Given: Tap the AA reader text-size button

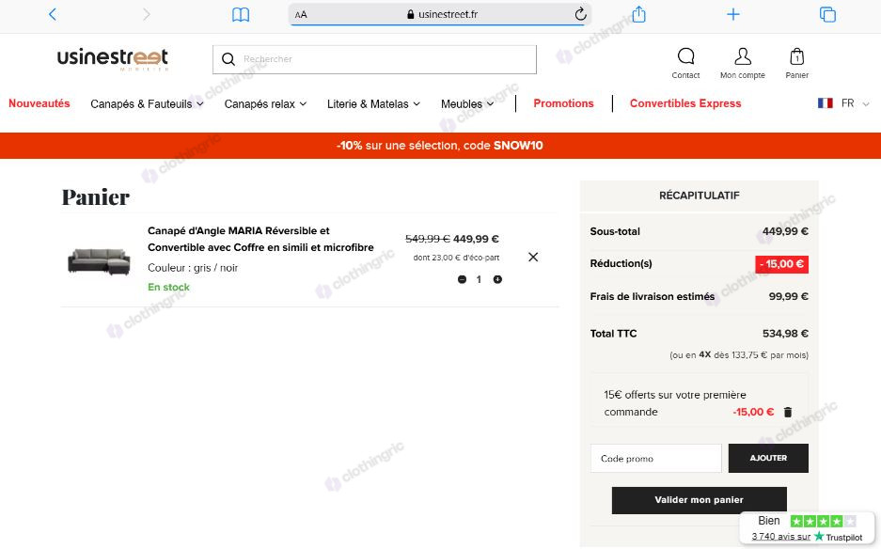Looking at the screenshot, I should [x=301, y=15].
